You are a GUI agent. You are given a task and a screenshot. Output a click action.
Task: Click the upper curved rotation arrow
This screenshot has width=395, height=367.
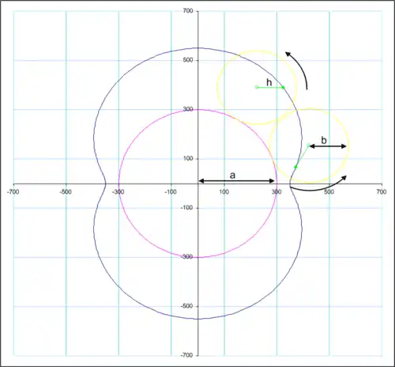pos(298,70)
